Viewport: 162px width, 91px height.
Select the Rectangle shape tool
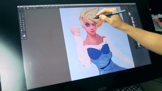click(24, 28)
